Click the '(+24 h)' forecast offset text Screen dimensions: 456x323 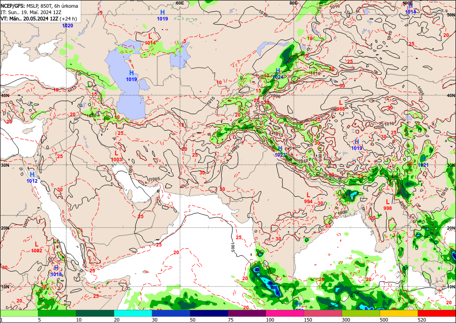[x=68, y=19]
